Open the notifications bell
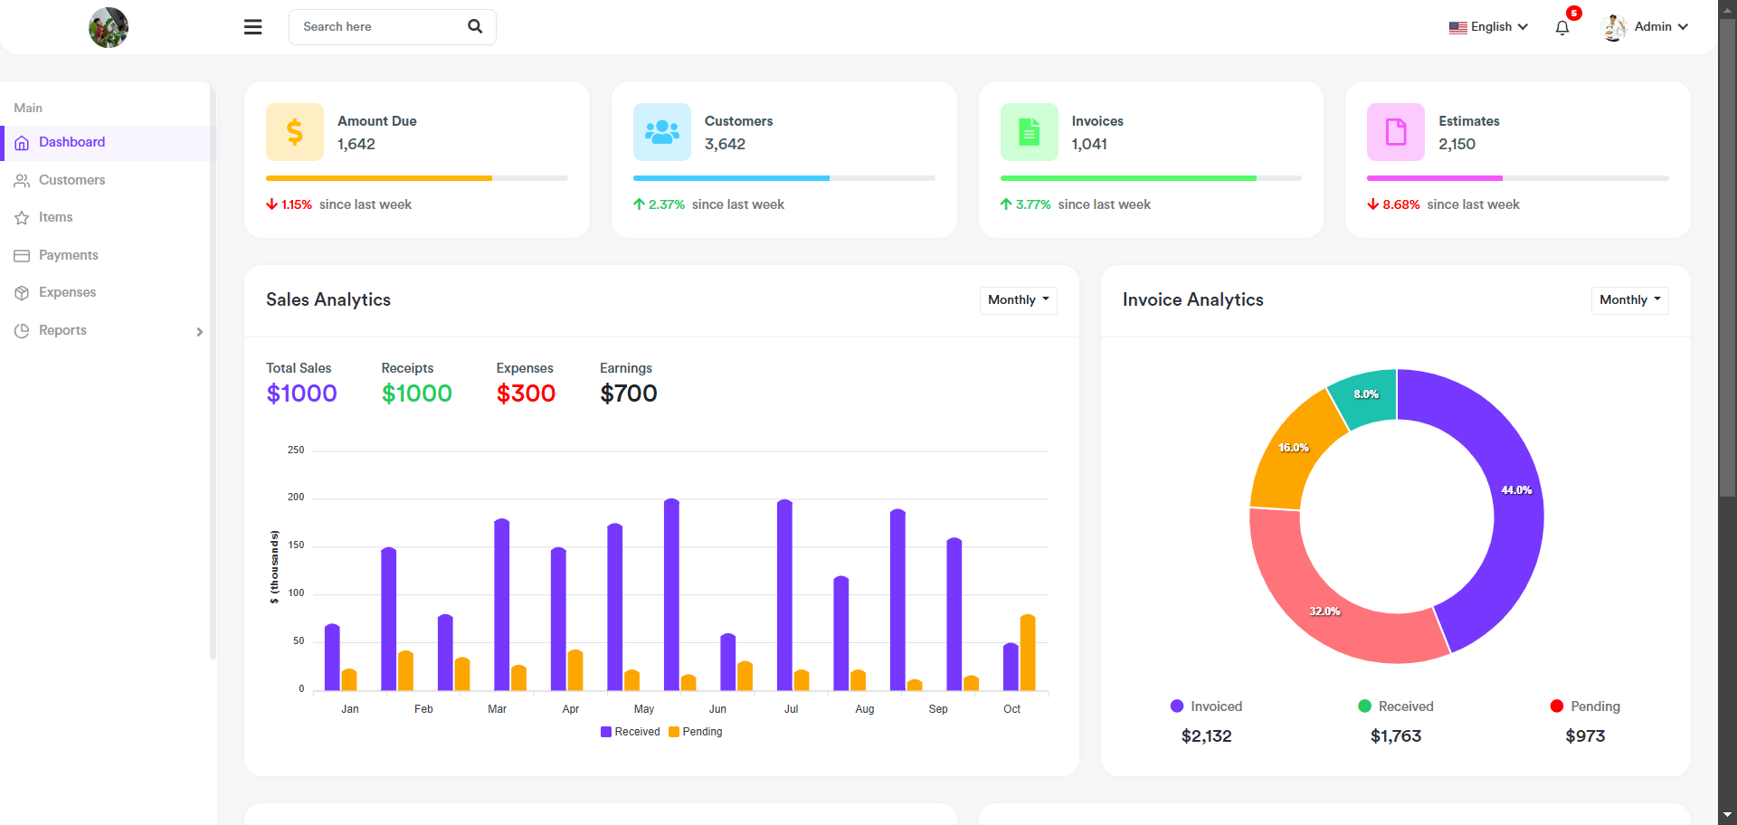This screenshot has height=825, width=1737. pos(1561,28)
